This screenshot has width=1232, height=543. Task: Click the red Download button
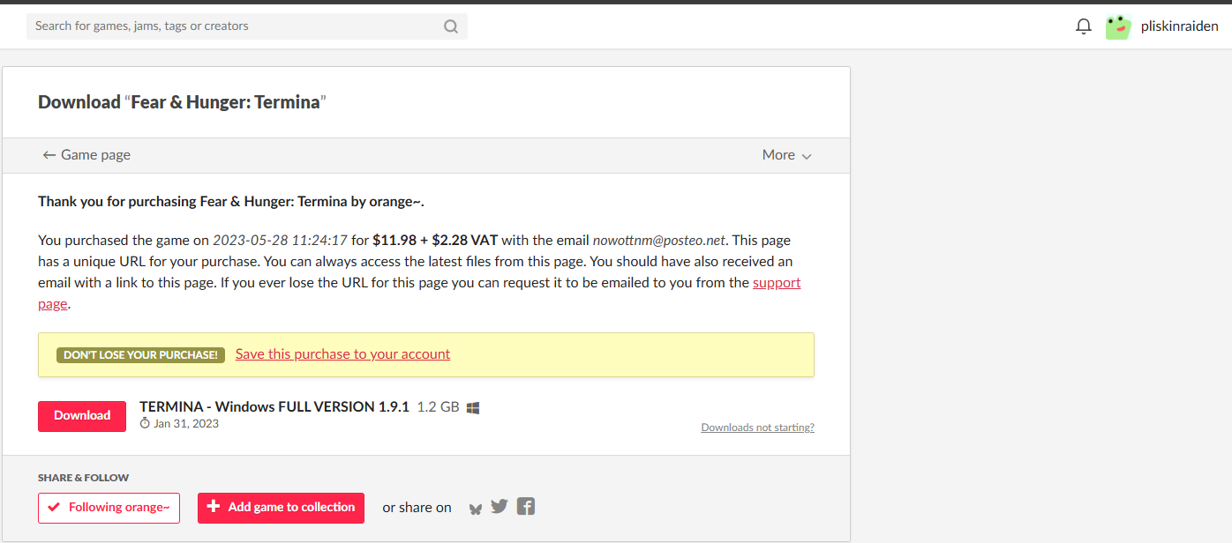82,415
